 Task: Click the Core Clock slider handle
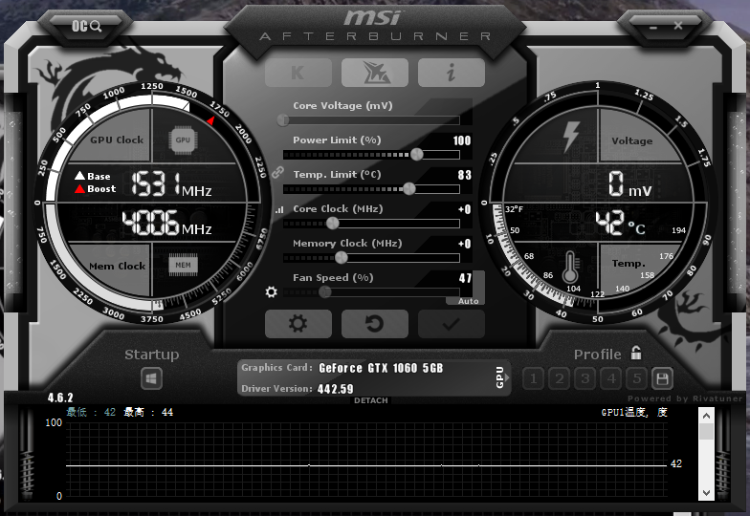[x=333, y=224]
